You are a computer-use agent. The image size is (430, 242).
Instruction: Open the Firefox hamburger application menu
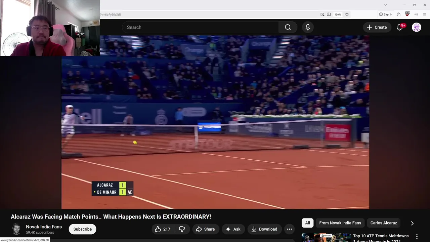(425, 14)
